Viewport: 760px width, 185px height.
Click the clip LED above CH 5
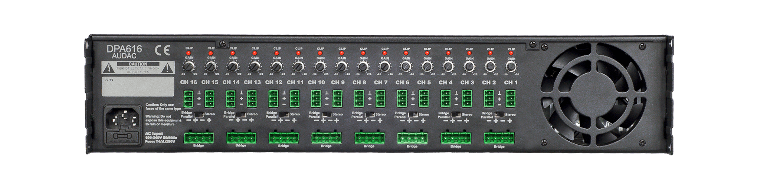[427, 53]
